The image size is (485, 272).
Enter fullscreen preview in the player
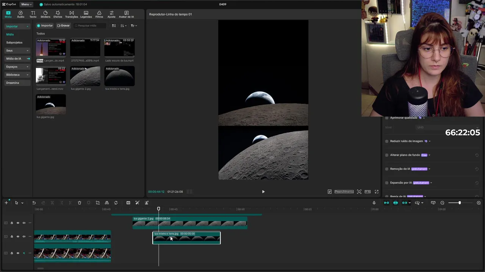pos(377,192)
